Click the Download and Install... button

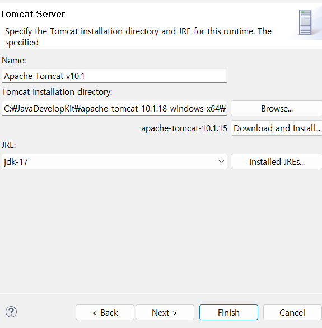tap(277, 128)
